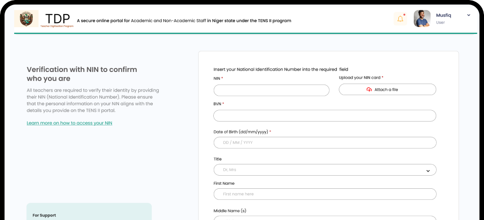Click the 'For Support' card heading
This screenshot has height=220, width=484.
[x=44, y=215]
